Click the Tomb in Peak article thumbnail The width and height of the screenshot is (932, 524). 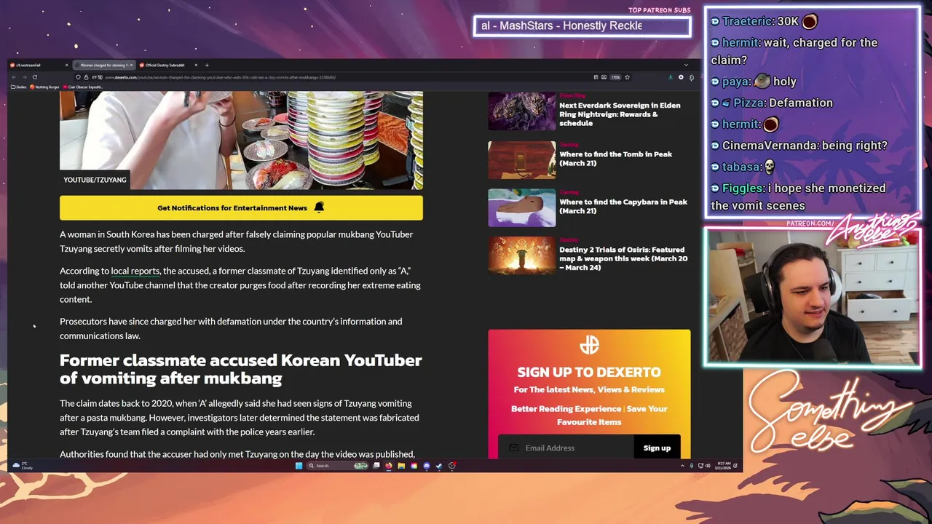pyautogui.click(x=521, y=160)
